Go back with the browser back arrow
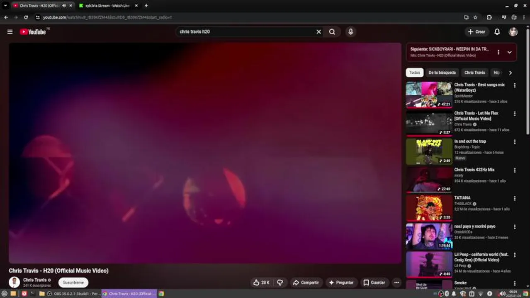Viewport: 530px width, 298px height. tap(6, 17)
